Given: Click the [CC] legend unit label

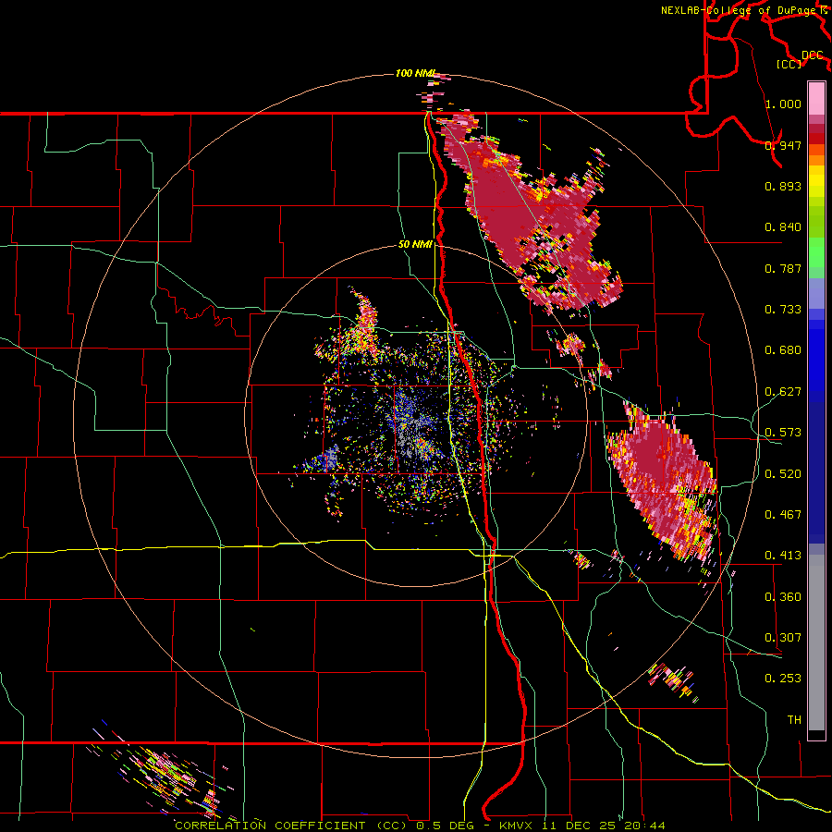Looking at the screenshot, I should point(789,64).
